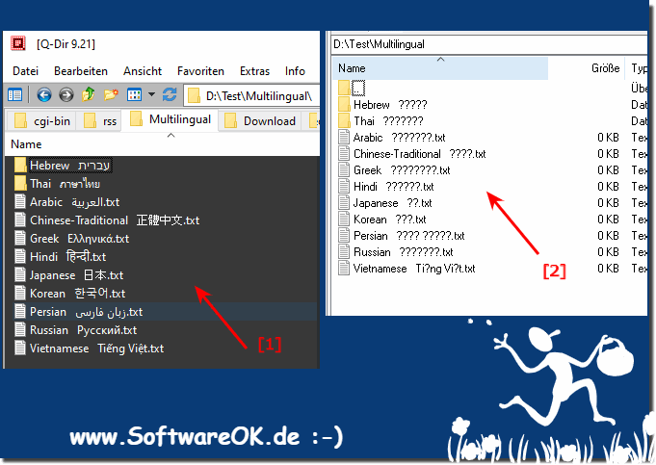Click the file icon of Japanese 日本.txt
This screenshot has height=465, width=656.
pos(20,274)
